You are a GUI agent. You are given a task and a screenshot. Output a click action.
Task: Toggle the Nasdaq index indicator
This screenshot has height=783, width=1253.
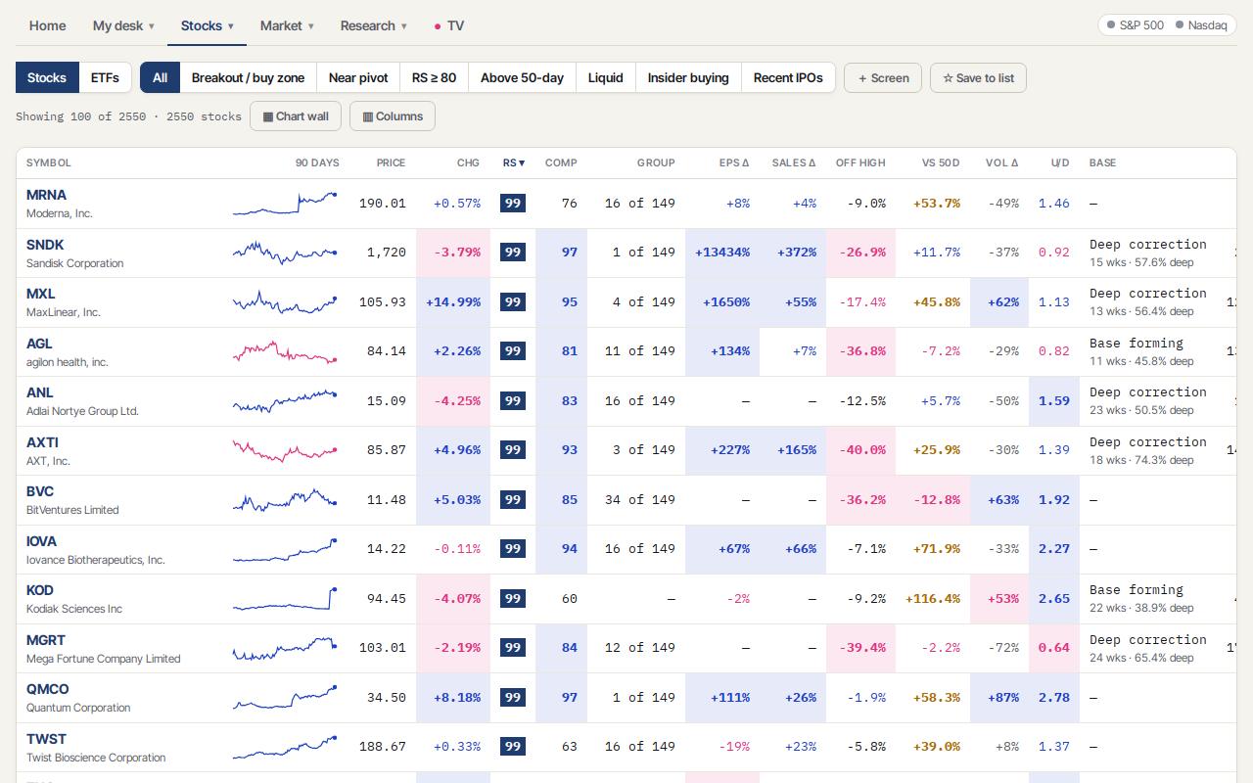1201,25
